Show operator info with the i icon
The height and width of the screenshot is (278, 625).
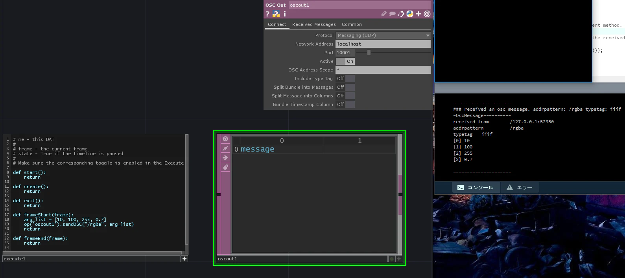coord(285,14)
